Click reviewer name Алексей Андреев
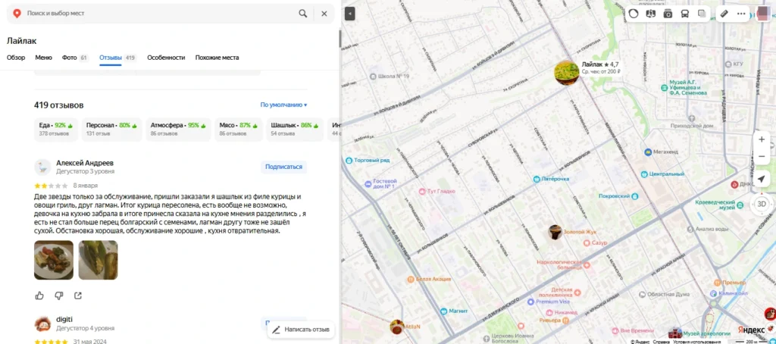Viewport: 776px width, 344px height. click(85, 163)
